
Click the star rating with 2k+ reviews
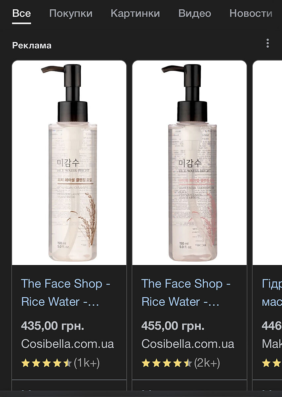point(181,363)
